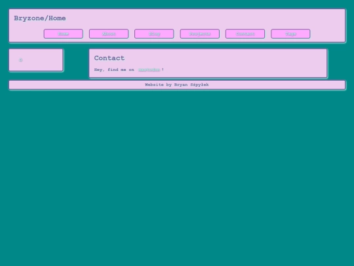Go to the About page
Viewport: 354px width, 266px height.
[x=109, y=33]
